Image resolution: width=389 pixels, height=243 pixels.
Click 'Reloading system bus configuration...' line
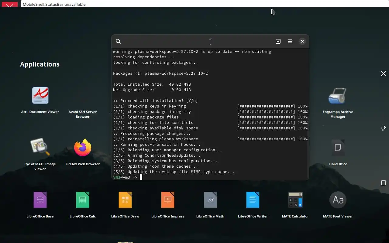point(165,161)
